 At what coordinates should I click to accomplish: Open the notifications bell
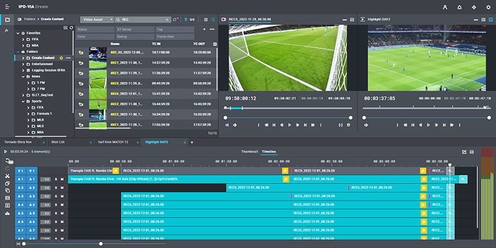tap(459, 7)
